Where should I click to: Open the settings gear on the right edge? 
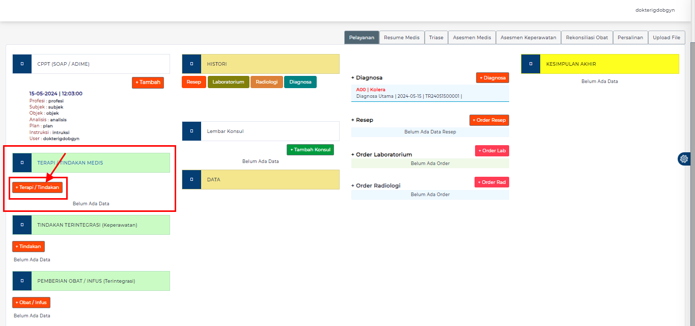click(x=684, y=158)
